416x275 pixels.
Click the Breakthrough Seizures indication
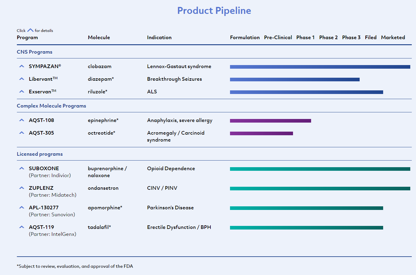coord(175,79)
